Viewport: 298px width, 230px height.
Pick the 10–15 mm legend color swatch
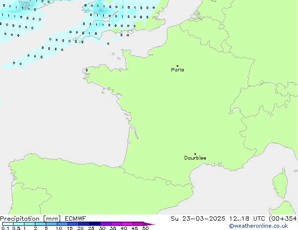coord(62,224)
